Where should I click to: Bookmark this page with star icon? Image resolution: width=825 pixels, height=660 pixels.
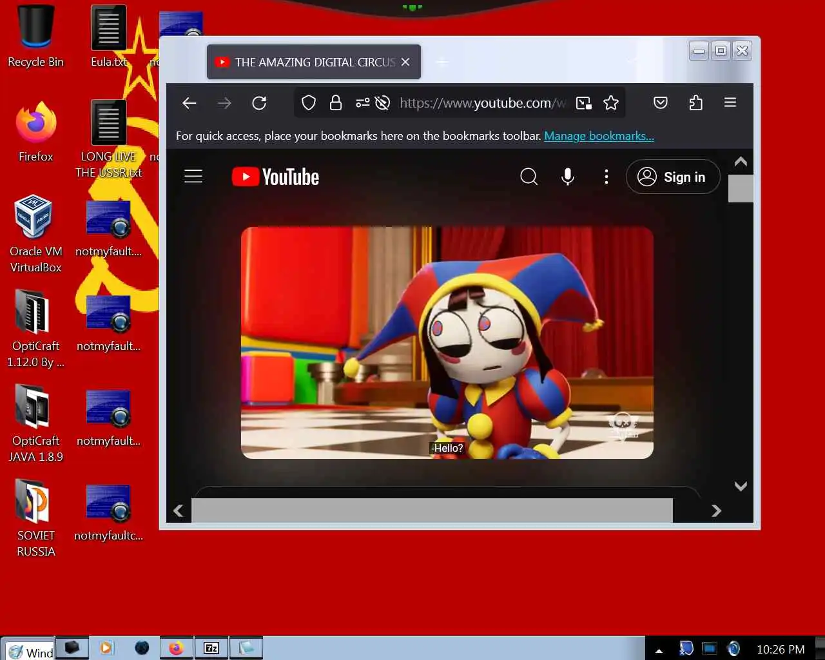(611, 103)
